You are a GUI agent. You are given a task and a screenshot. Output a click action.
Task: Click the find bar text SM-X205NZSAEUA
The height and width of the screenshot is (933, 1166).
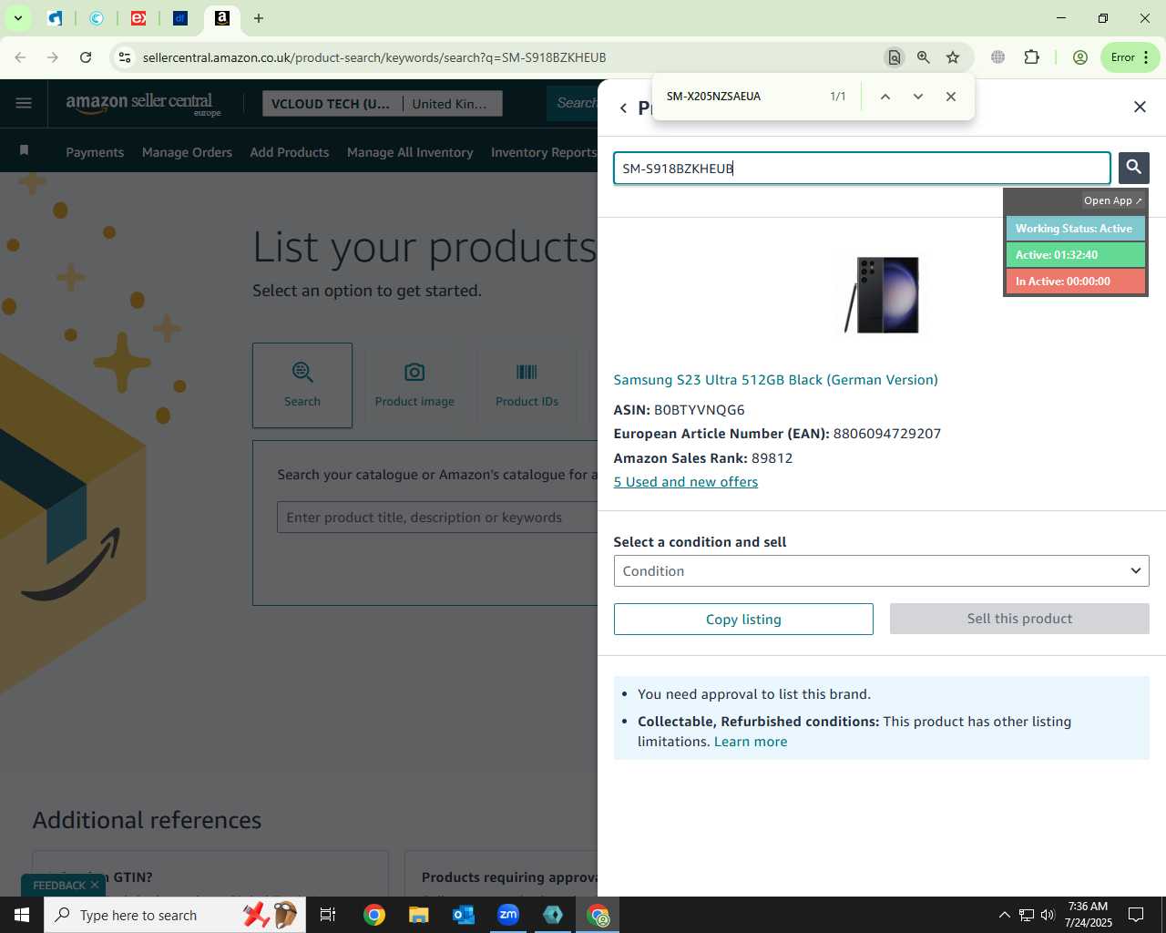[x=713, y=97]
